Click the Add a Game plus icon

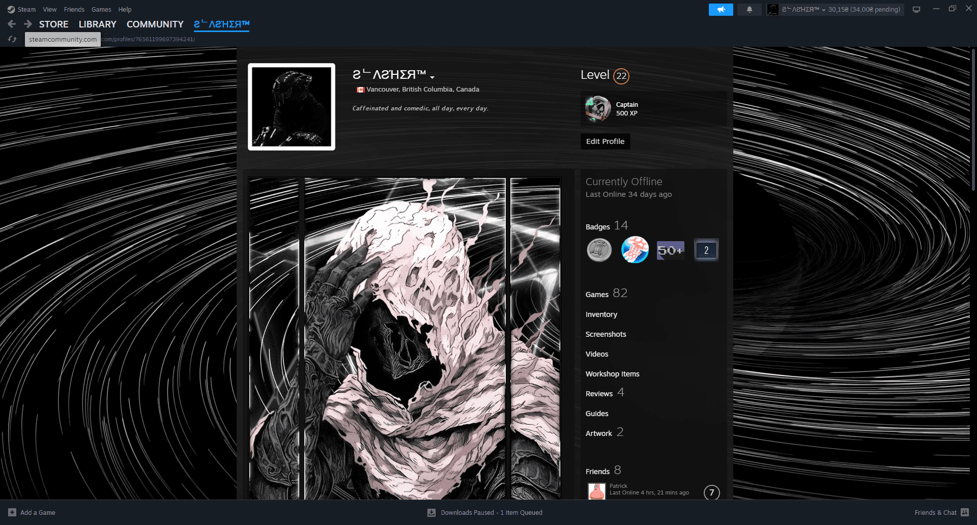click(x=12, y=512)
